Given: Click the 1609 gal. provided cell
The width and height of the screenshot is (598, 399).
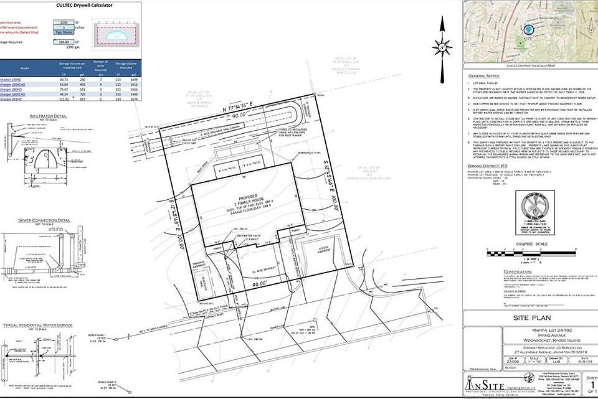Looking at the screenshot, I should point(133,80).
